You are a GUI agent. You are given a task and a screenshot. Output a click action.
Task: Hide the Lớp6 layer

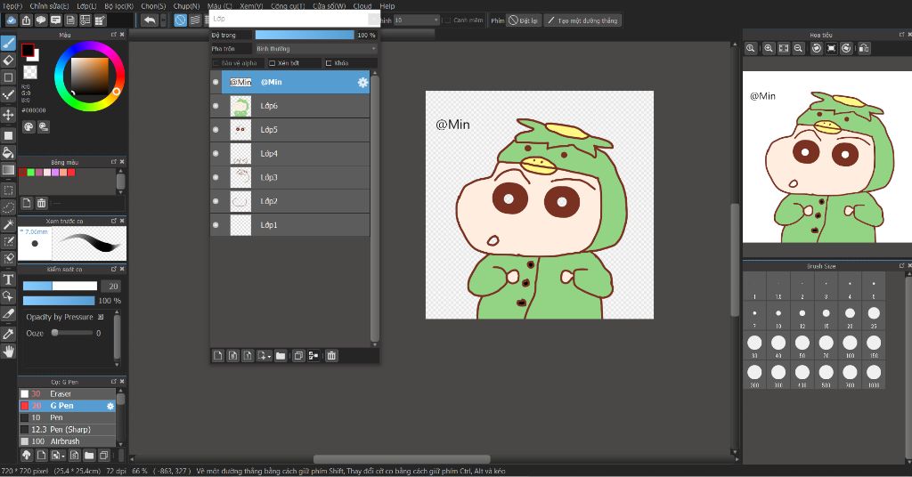click(216, 106)
